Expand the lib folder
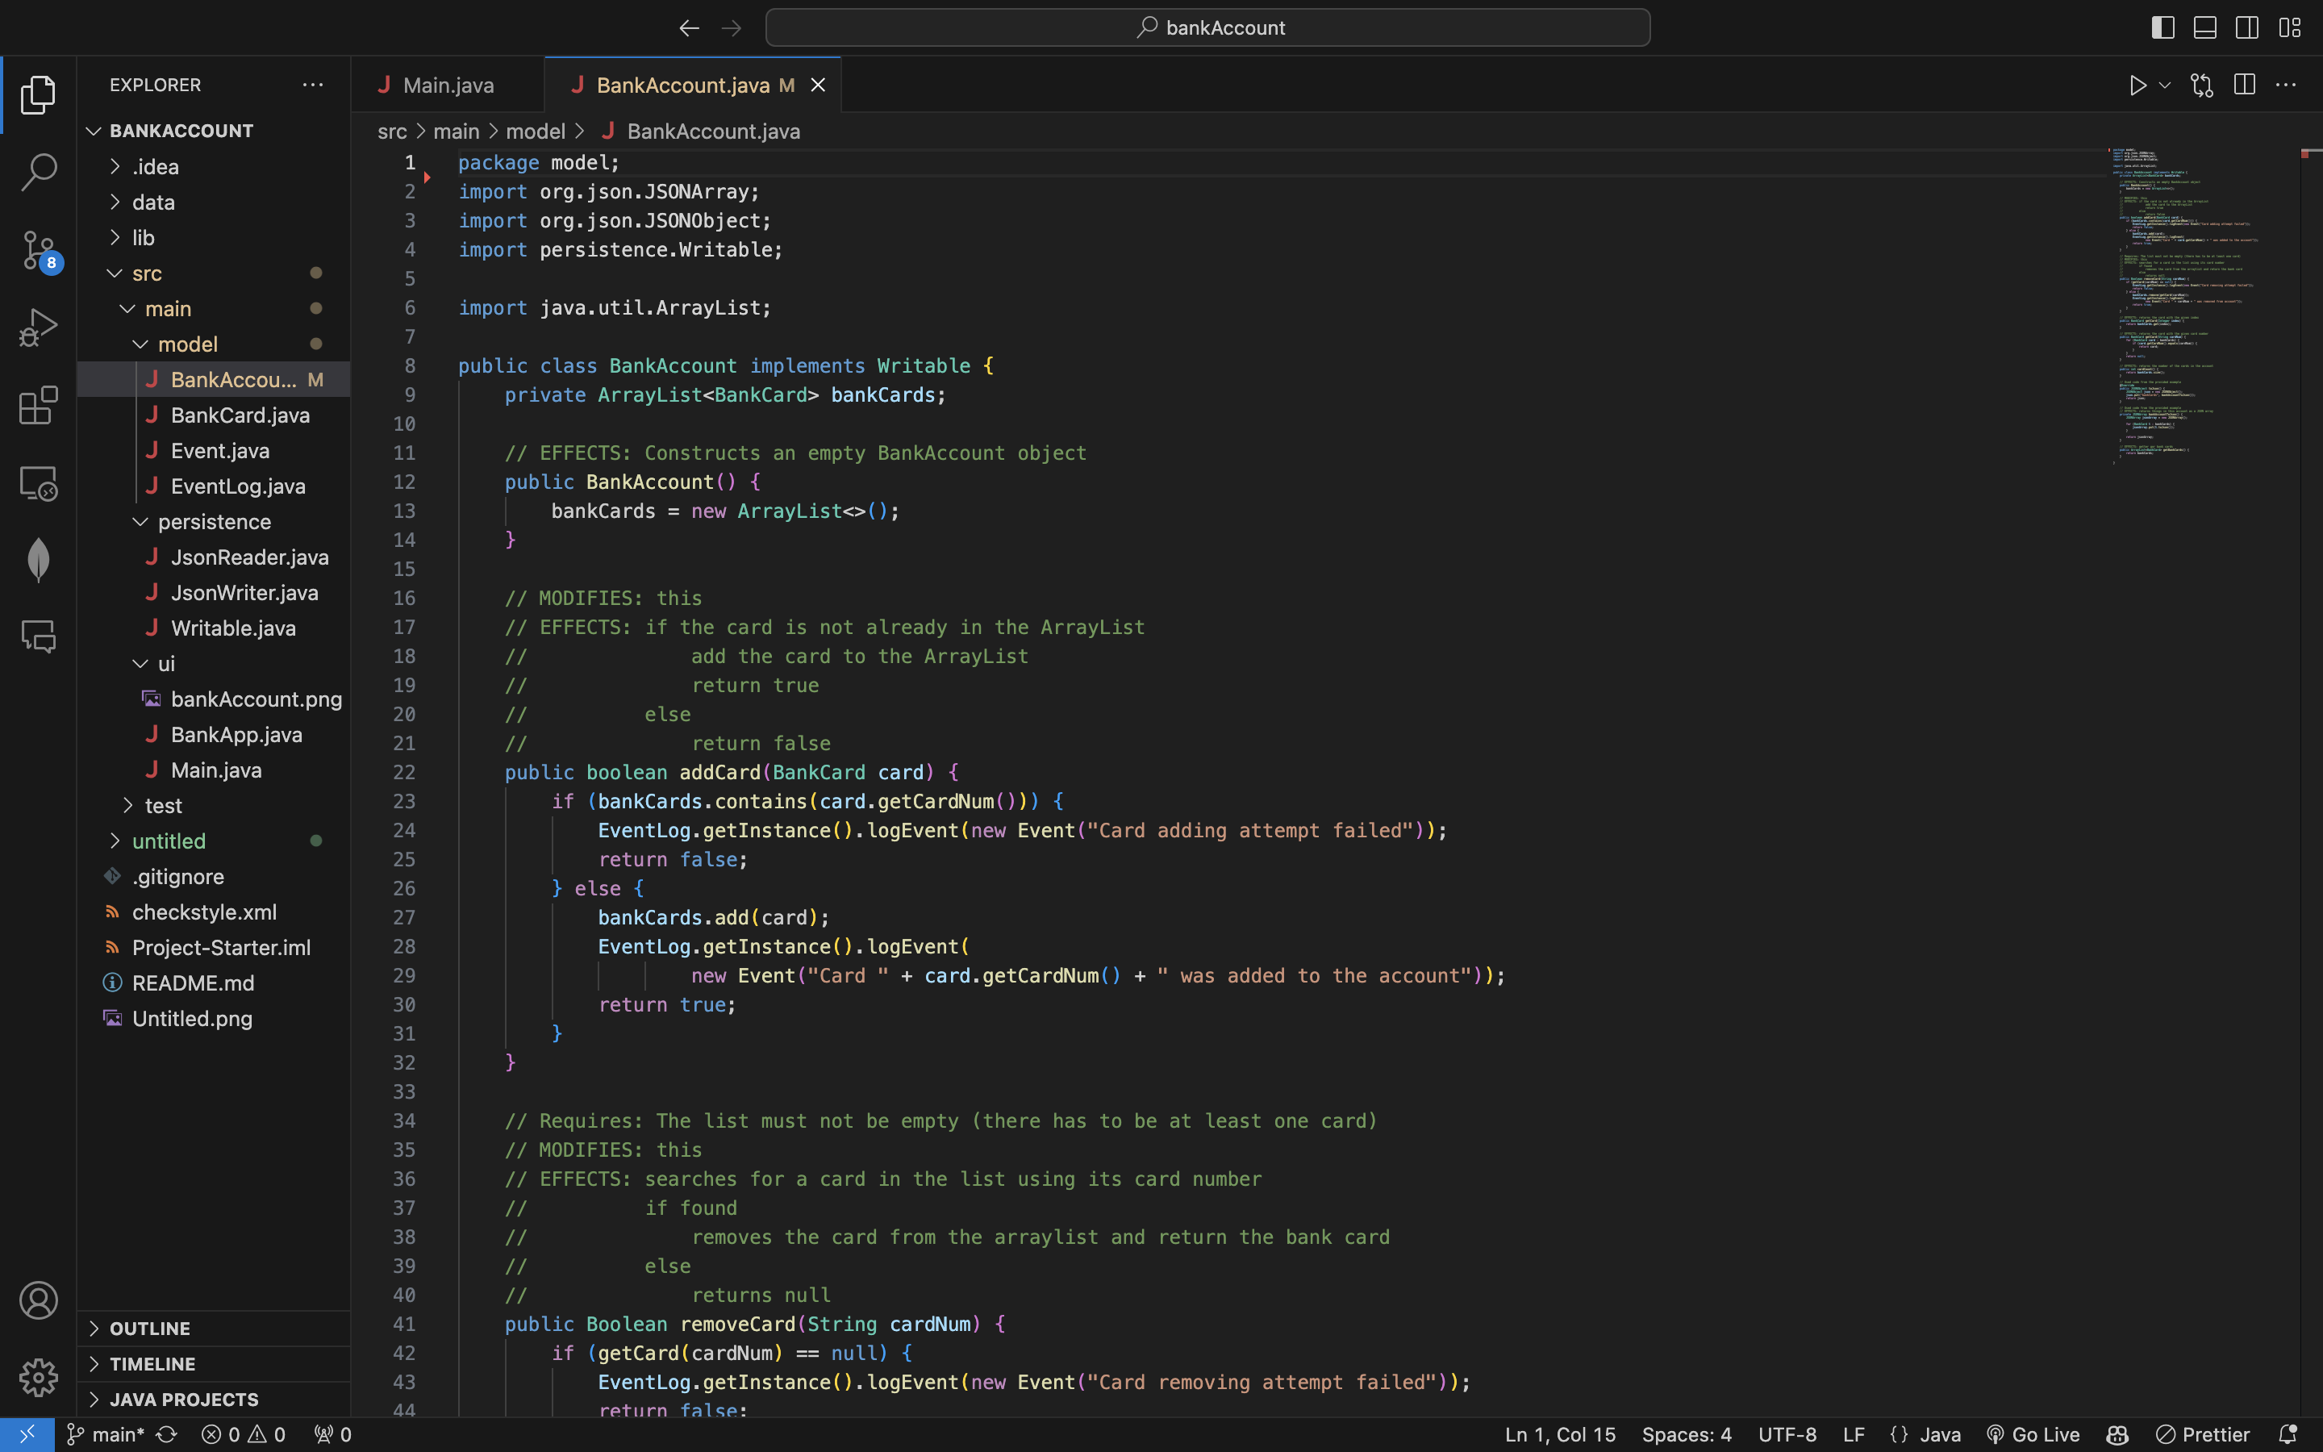The height and width of the screenshot is (1452, 2323). click(x=213, y=237)
